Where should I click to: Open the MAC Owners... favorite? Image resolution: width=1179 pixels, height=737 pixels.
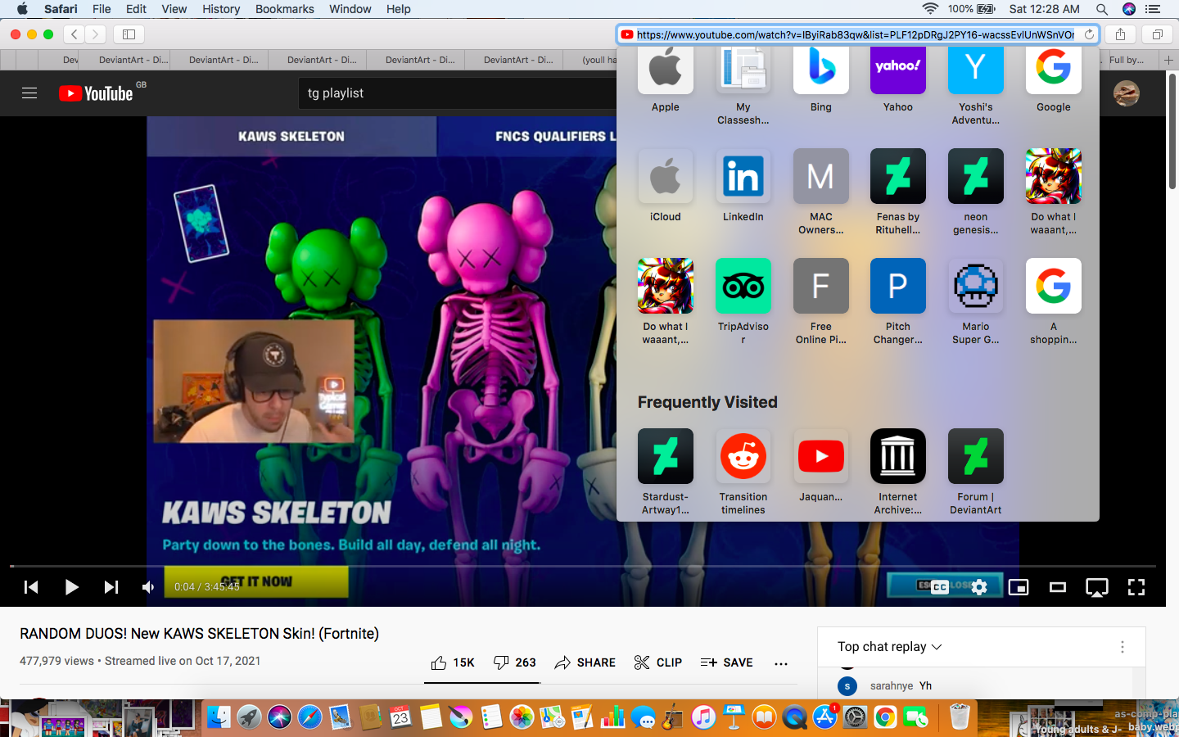tap(820, 176)
